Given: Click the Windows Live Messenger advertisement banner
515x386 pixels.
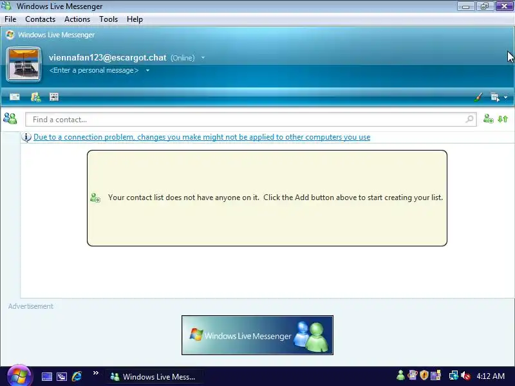Looking at the screenshot, I should click(257, 335).
